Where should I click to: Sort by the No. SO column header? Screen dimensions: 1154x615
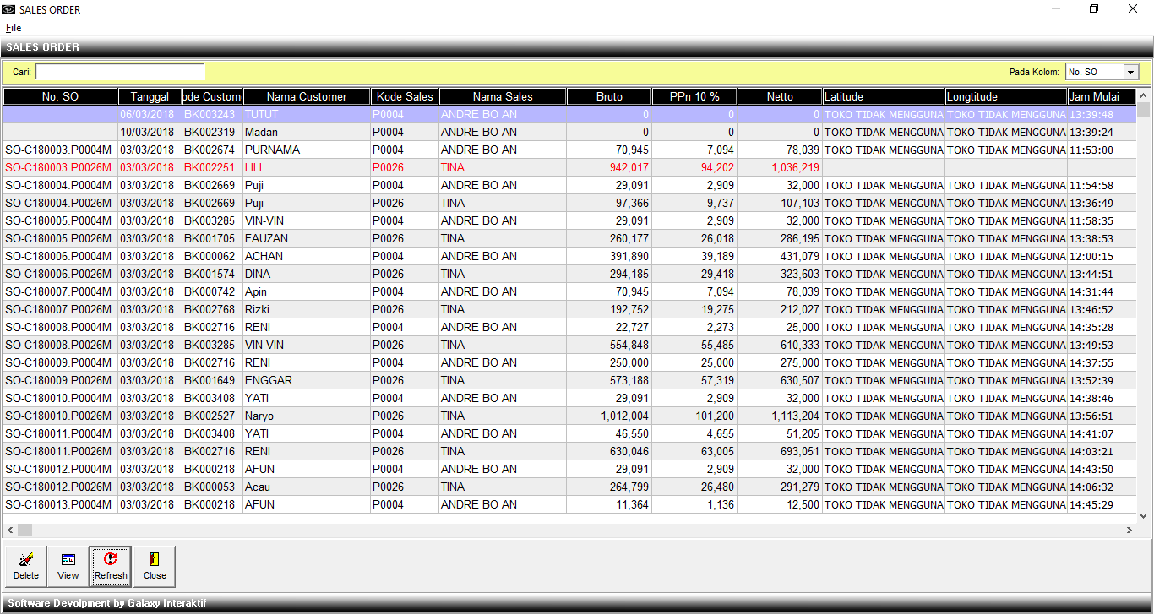[60, 97]
